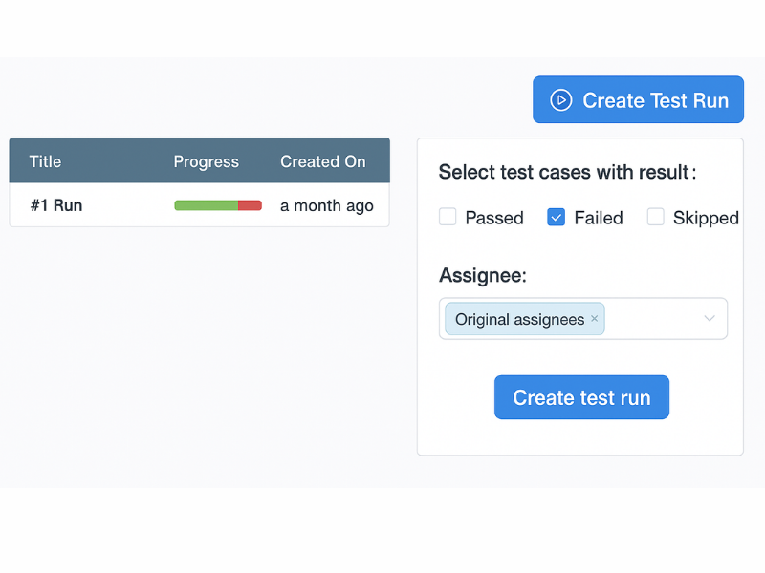The width and height of the screenshot is (765, 573).
Task: Click the Passed checkbox square
Action: (x=448, y=217)
